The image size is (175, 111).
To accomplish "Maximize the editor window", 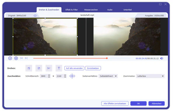I will point(160,4).
